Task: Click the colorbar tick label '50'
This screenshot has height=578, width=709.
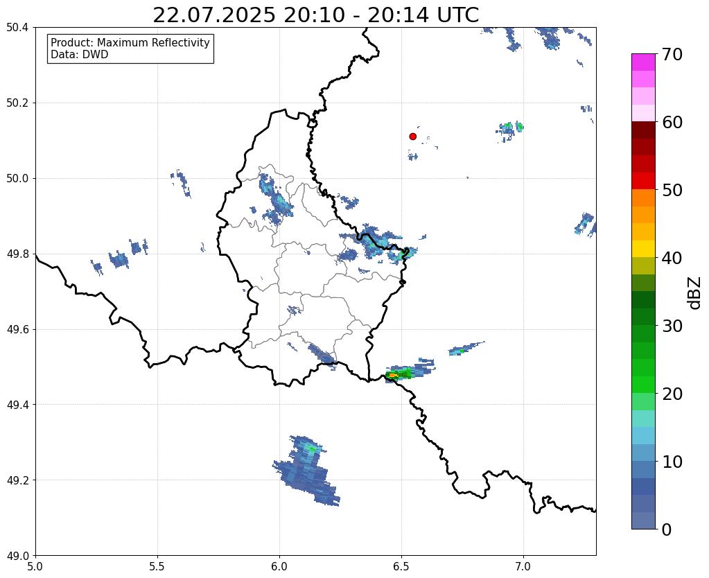Action: [672, 190]
